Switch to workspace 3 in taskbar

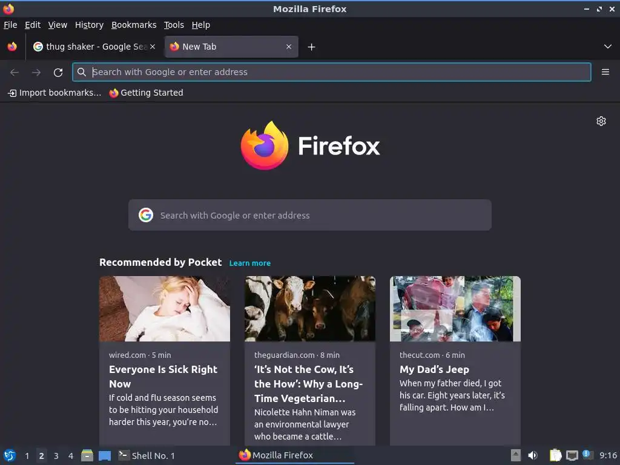[x=56, y=456]
